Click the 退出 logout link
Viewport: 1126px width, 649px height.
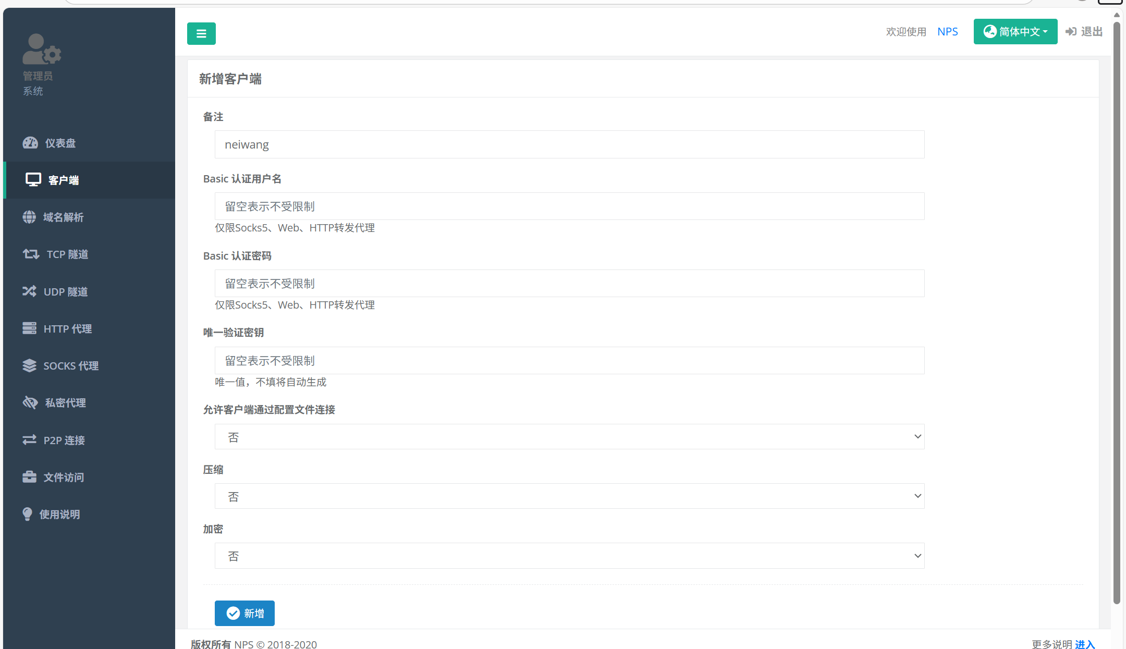click(1084, 32)
